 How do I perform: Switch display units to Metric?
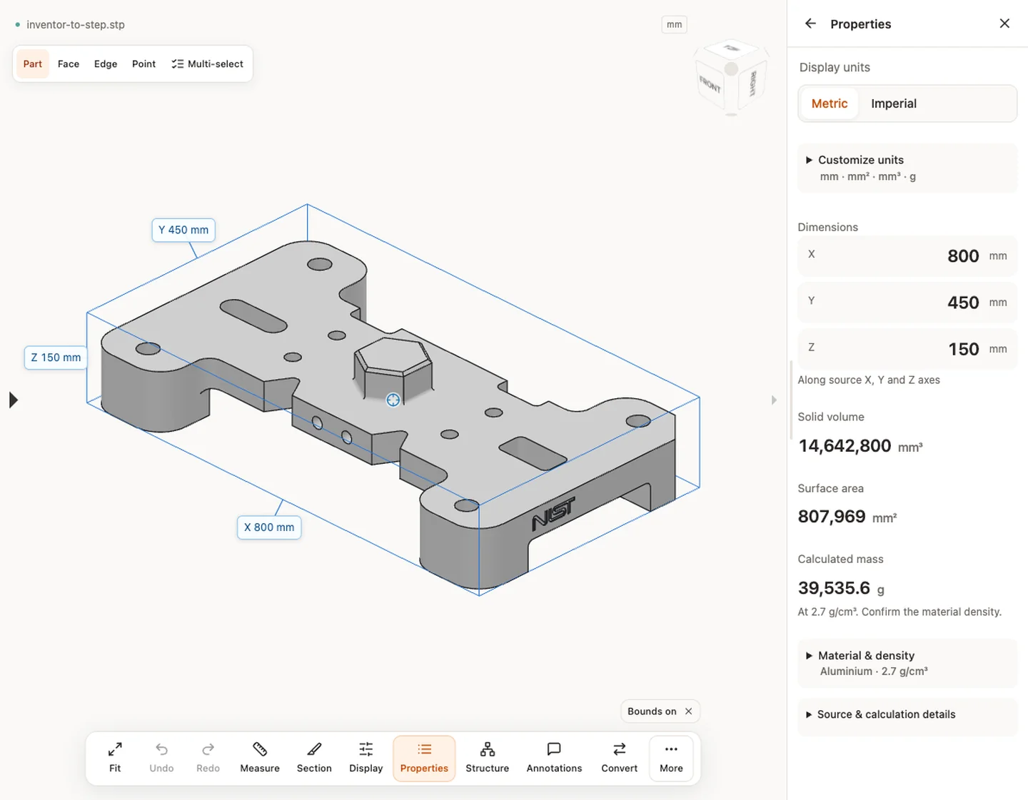point(830,103)
